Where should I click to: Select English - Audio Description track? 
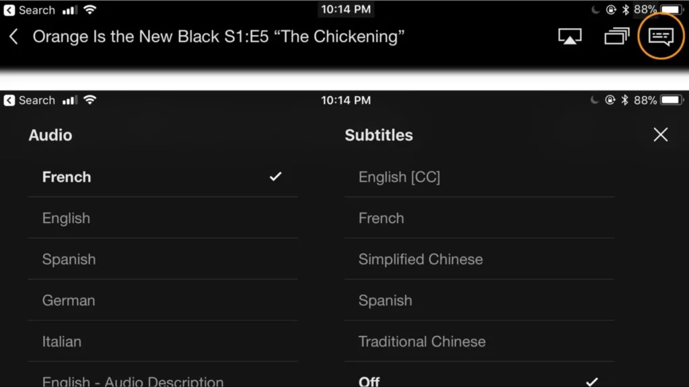(x=133, y=380)
